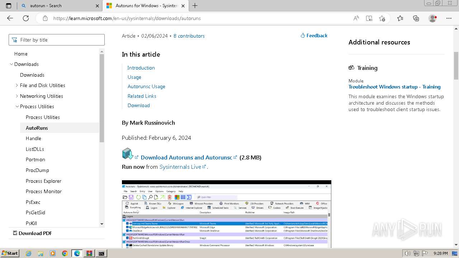Launch Internet Explorer from taskbar

(x=28, y=253)
